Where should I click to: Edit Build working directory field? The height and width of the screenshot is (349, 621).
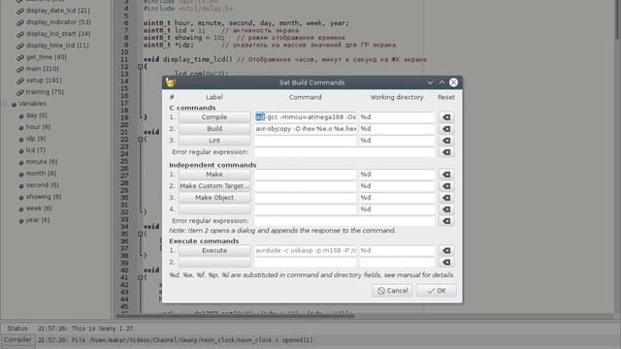(x=397, y=129)
